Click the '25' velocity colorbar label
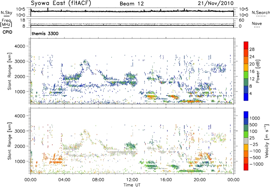 coord(252,138)
